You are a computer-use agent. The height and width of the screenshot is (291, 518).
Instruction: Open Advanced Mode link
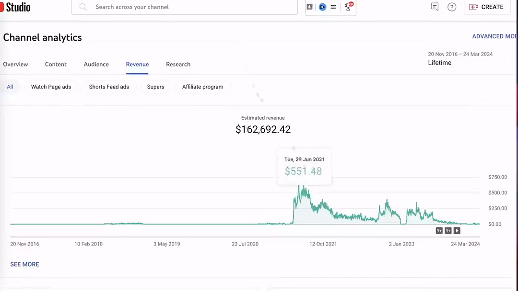tap(494, 36)
